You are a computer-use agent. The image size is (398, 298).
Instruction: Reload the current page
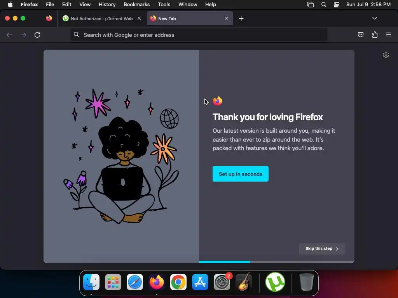pos(37,35)
